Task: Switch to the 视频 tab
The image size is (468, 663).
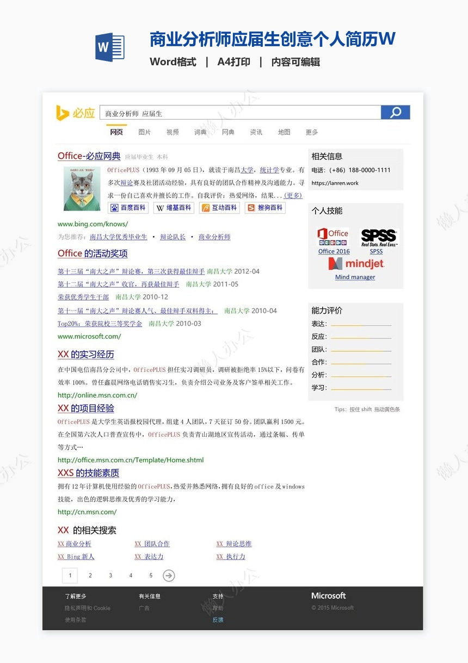Action: [172, 132]
